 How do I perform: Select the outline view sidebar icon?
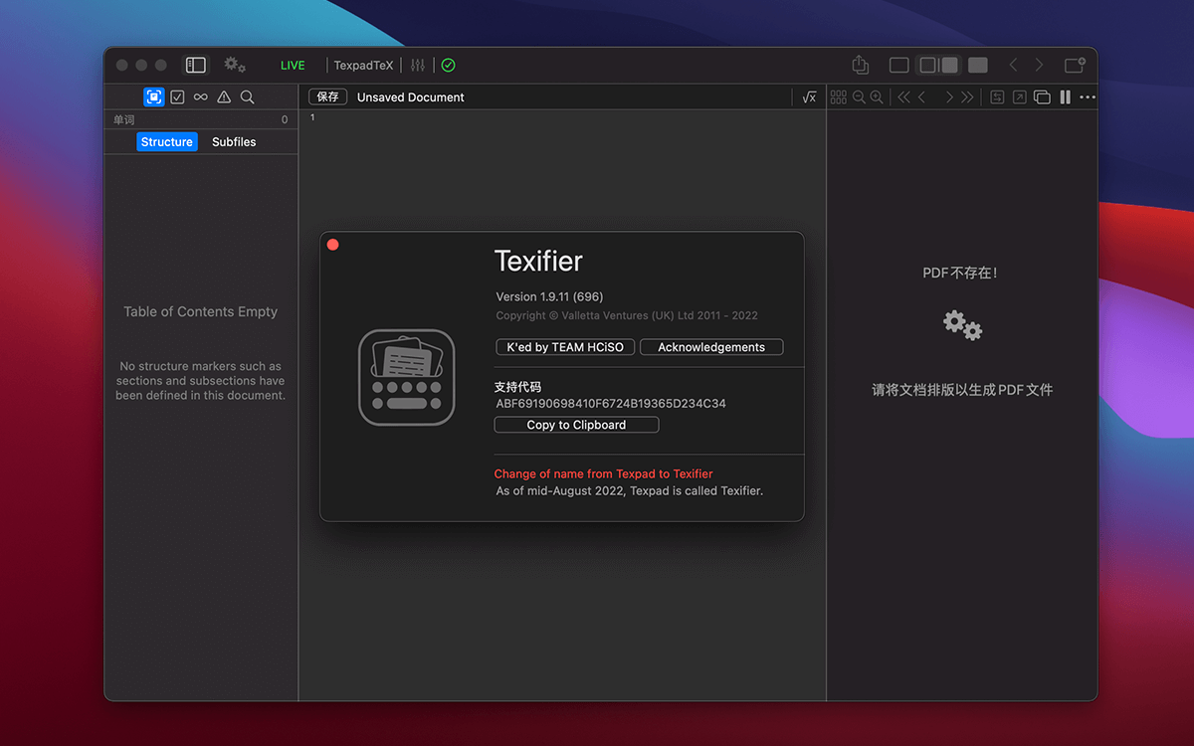154,96
